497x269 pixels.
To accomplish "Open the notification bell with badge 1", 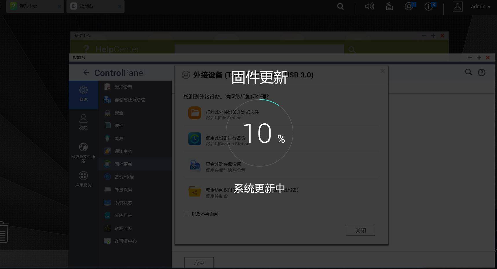I will coord(409,6).
